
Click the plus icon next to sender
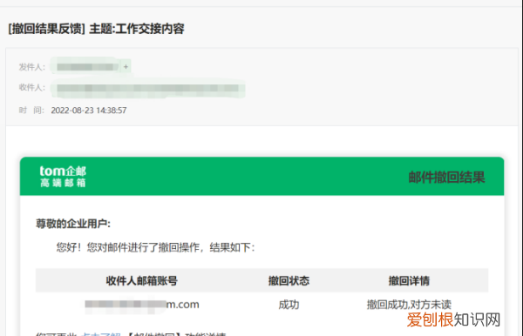pyautogui.click(x=126, y=67)
